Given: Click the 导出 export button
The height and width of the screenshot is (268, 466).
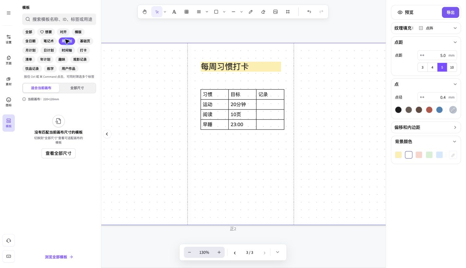Looking at the screenshot, I should [x=451, y=12].
